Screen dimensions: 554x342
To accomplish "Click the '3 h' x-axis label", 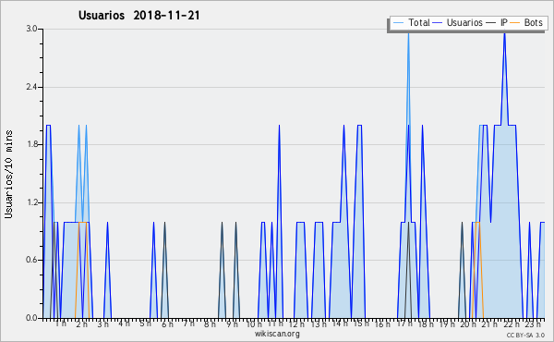I will pyautogui.click(x=102, y=324).
